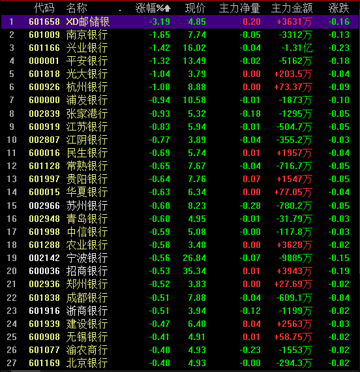Click the price 35.34 of 招商银行

pos(194,271)
